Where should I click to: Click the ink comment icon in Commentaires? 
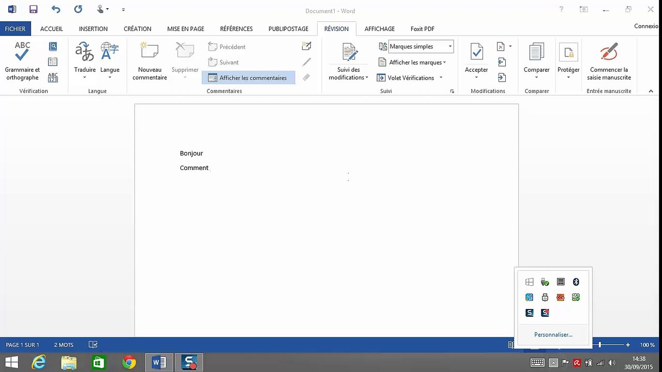307,47
